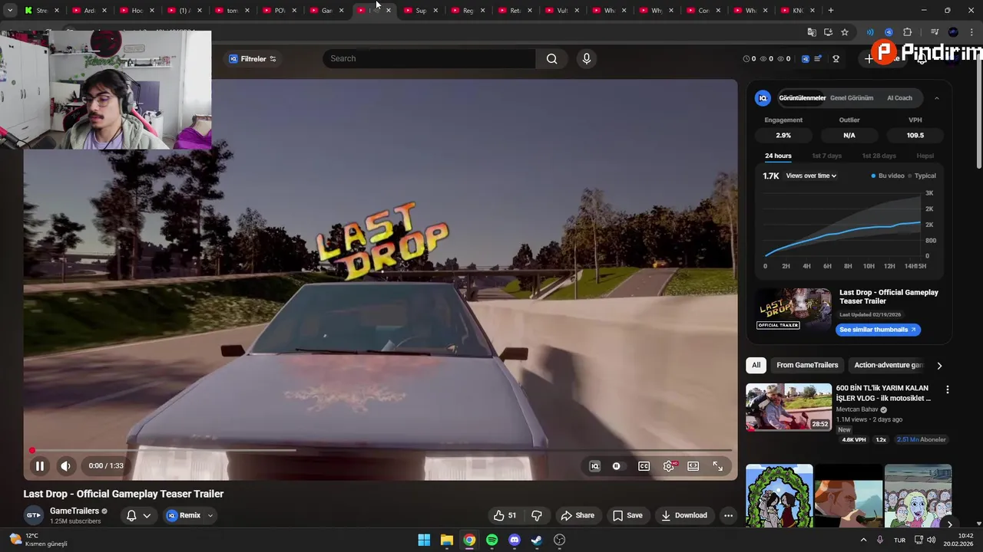Open GameTrailers channel avatar
This screenshot has height=552, width=983.
[33, 515]
